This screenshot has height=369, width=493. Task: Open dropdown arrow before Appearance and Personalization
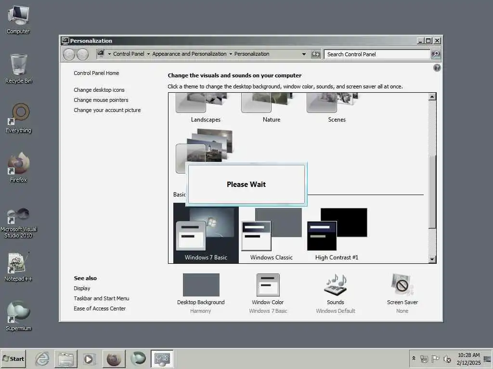click(148, 54)
